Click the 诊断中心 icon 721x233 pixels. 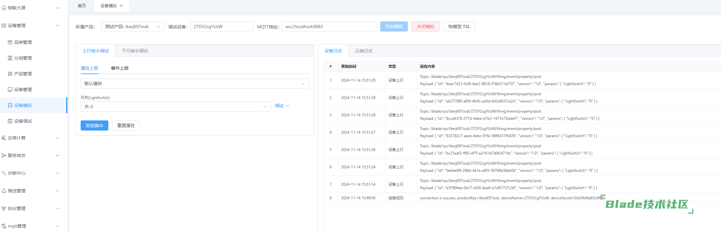tap(4, 173)
